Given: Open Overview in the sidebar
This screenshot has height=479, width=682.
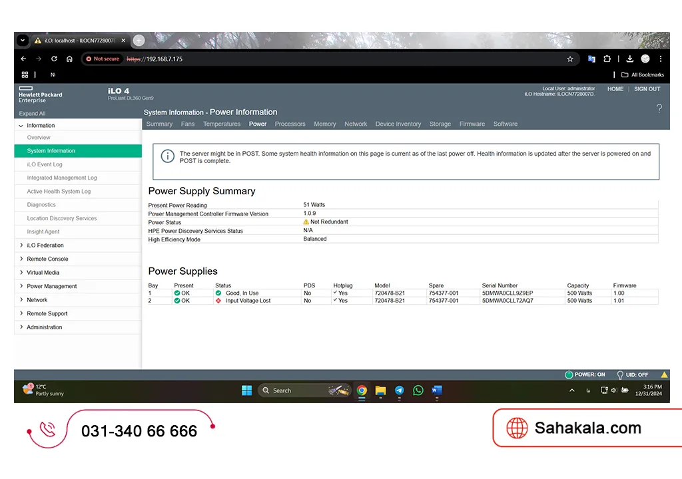Looking at the screenshot, I should (x=39, y=137).
